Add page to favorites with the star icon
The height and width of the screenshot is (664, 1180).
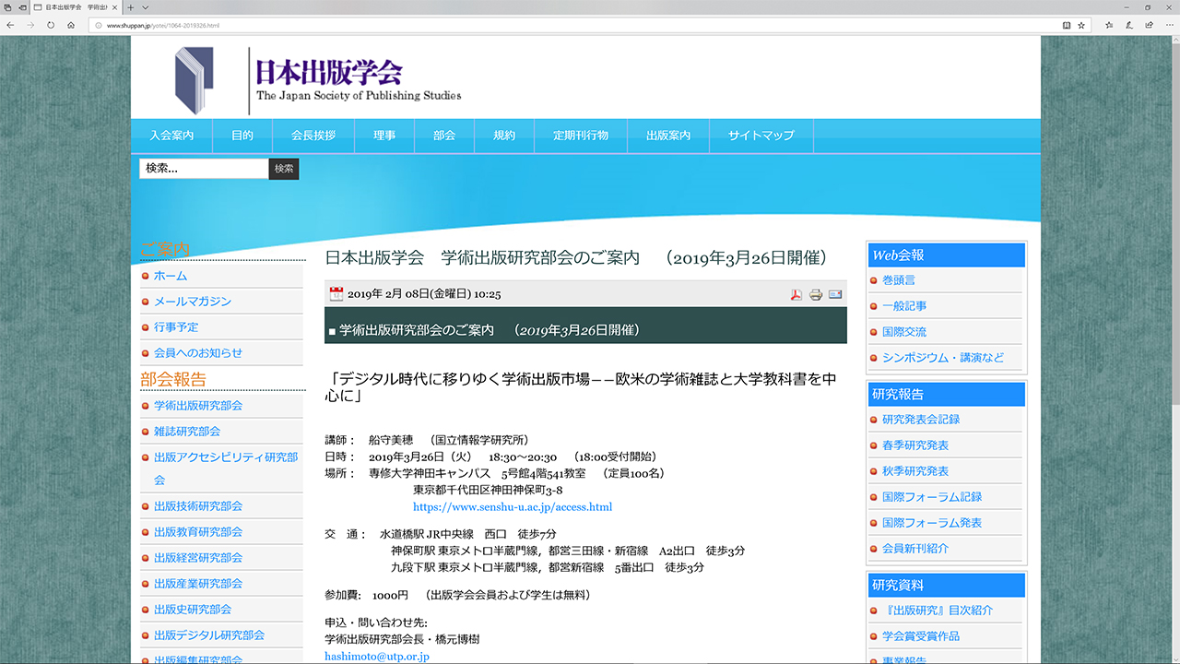1081,25
